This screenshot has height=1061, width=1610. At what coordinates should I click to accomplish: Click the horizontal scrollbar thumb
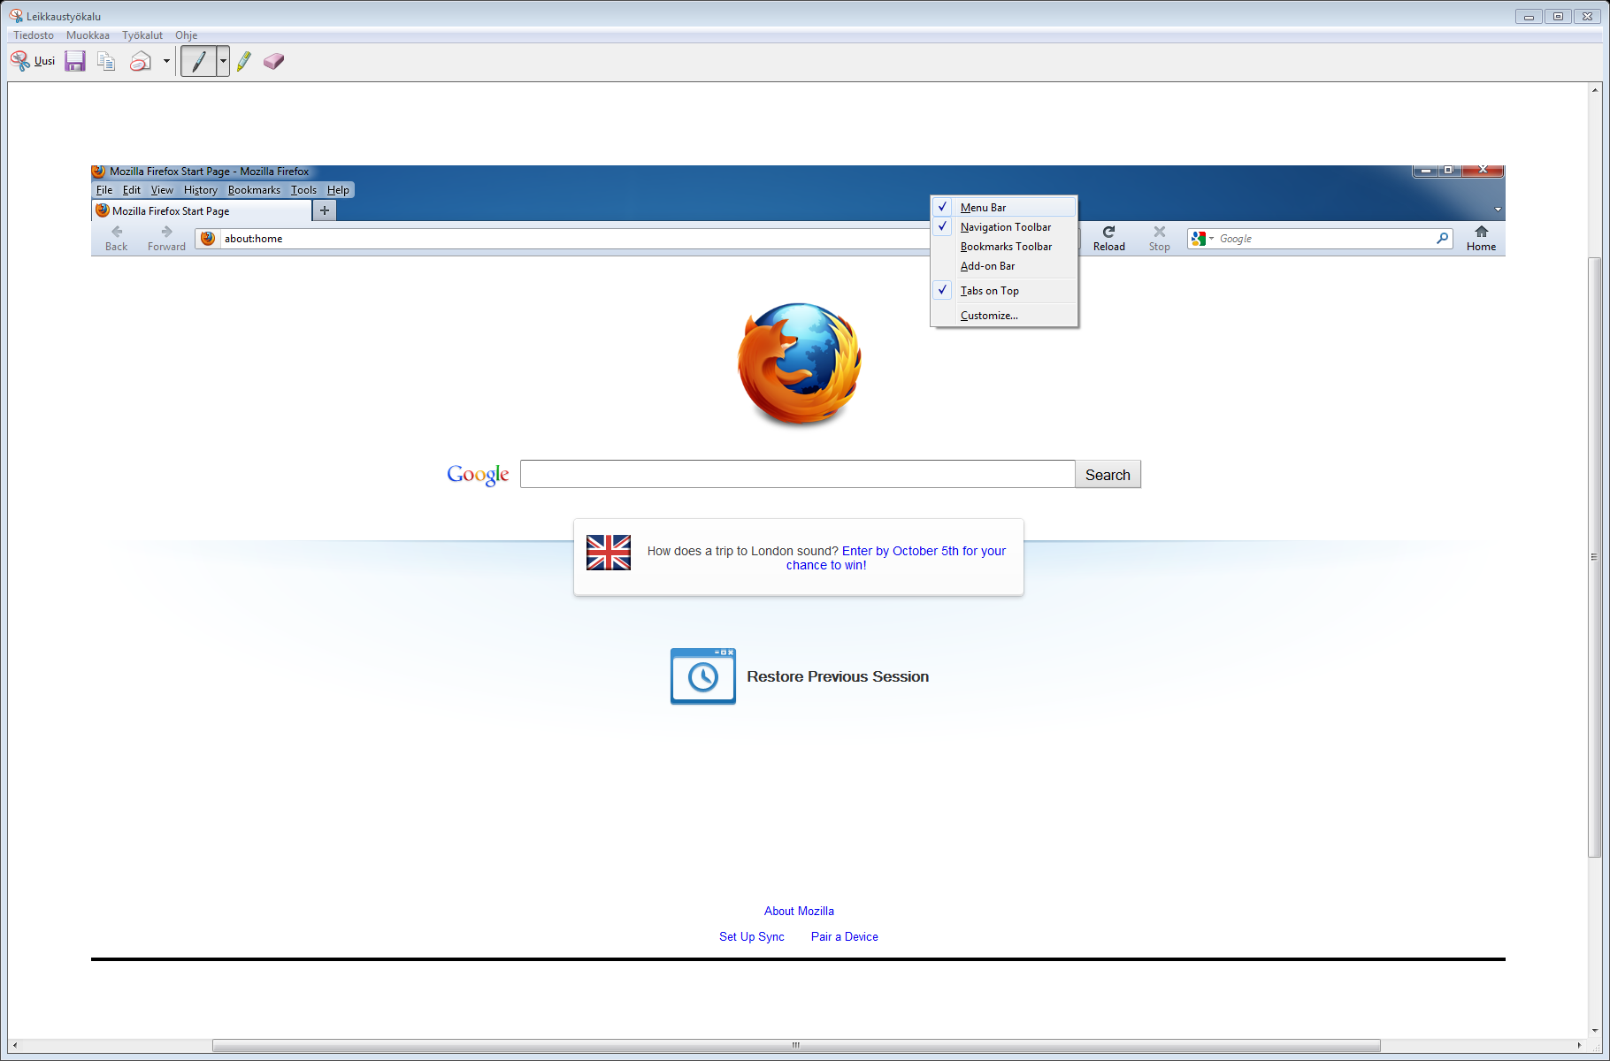[796, 1045]
